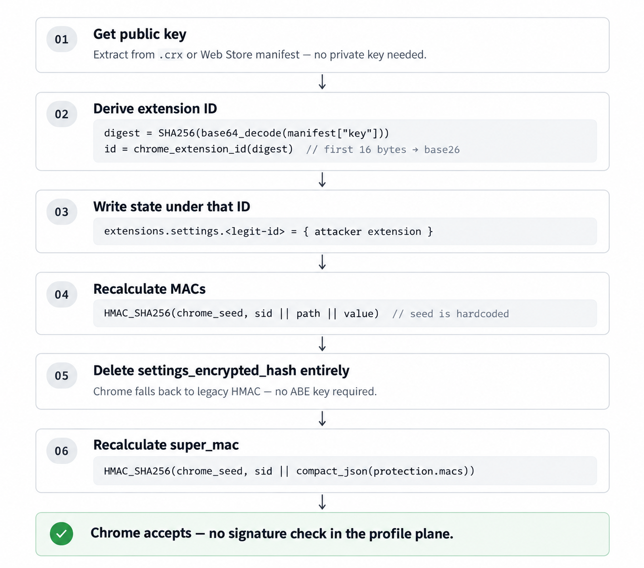
Task: Click the 'Chrome accepts' result banner text
Action: [x=272, y=533]
